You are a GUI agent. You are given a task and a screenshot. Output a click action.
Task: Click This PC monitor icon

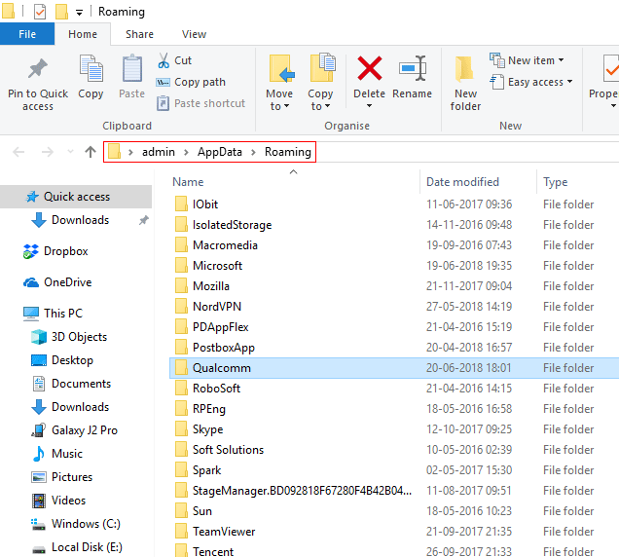point(31,314)
